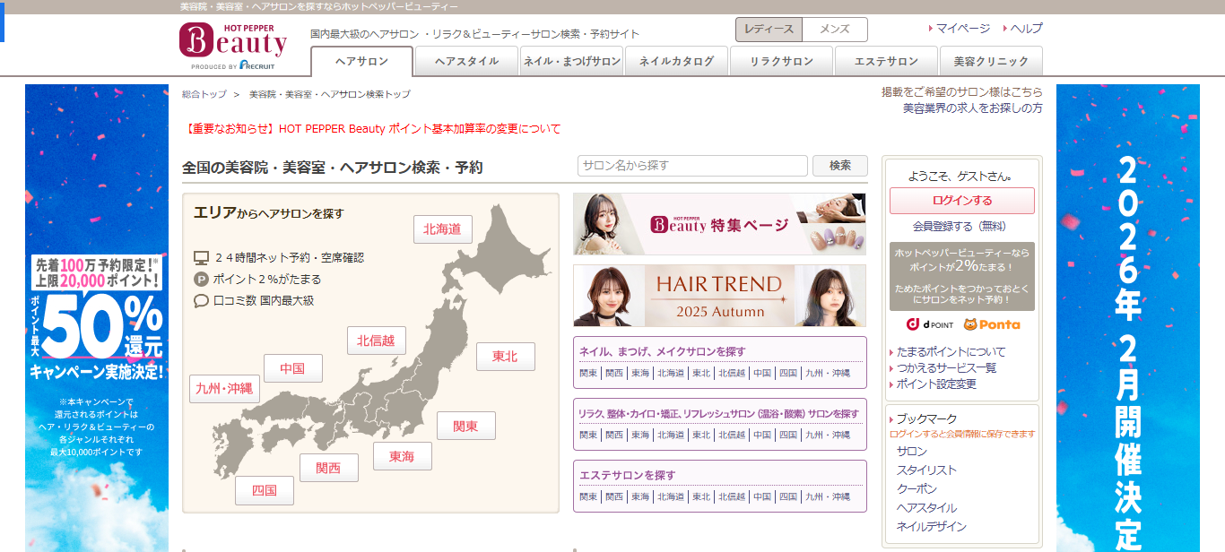This screenshot has height=552, width=1225.
Task: Click the ログインする button
Action: click(x=961, y=201)
